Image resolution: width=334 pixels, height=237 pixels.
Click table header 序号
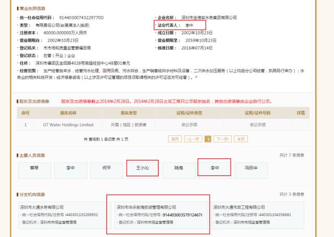pos(26,113)
